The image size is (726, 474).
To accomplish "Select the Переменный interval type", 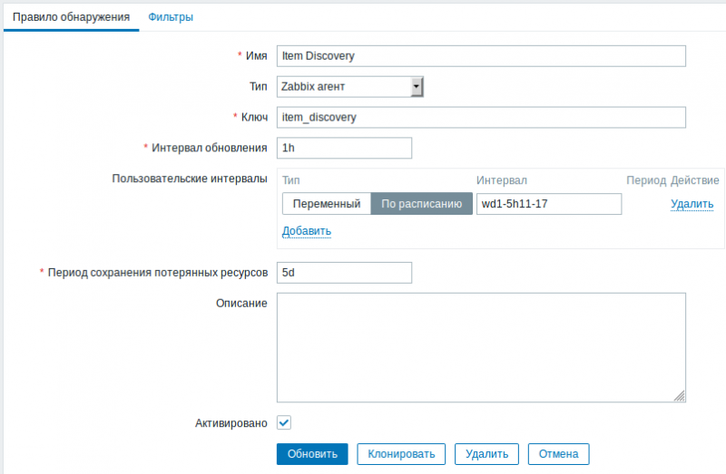I will (x=327, y=204).
